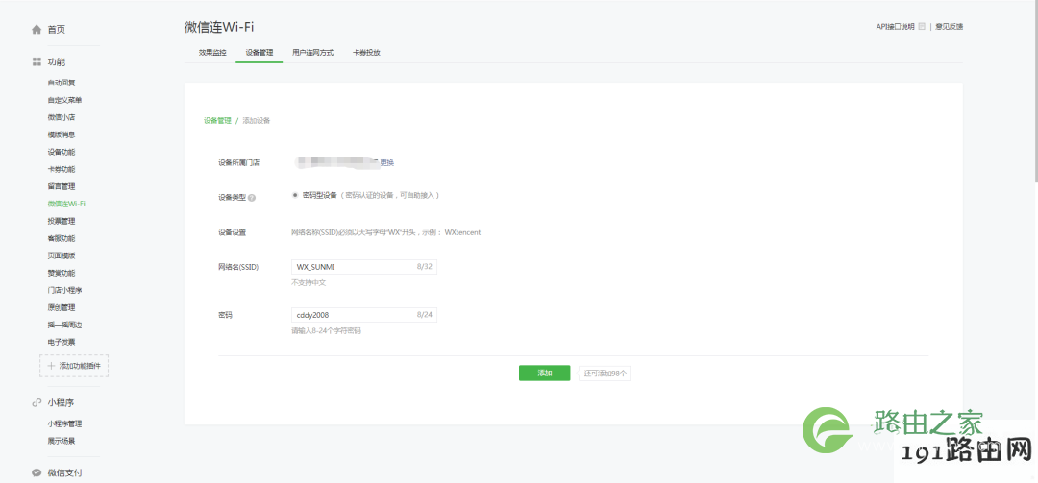Select 页面模版 in the sidebar

click(x=61, y=255)
